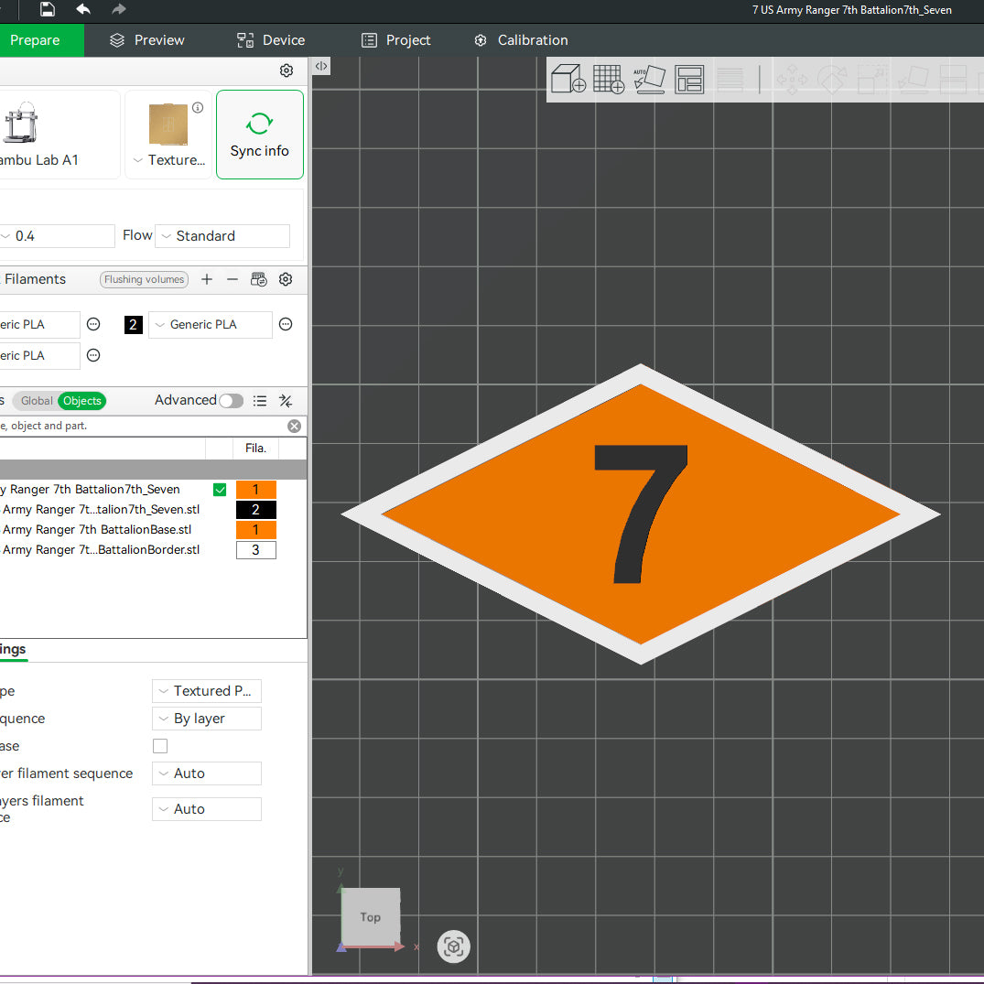Expand the By layer print sequence dropdown
This screenshot has width=984, height=984.
click(x=206, y=719)
